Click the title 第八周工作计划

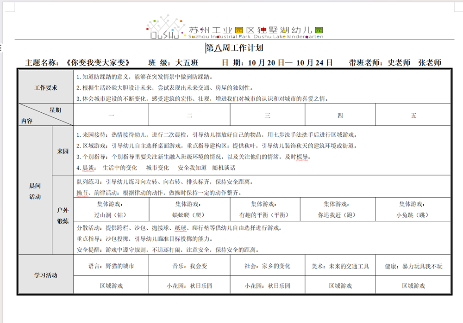tap(235, 48)
